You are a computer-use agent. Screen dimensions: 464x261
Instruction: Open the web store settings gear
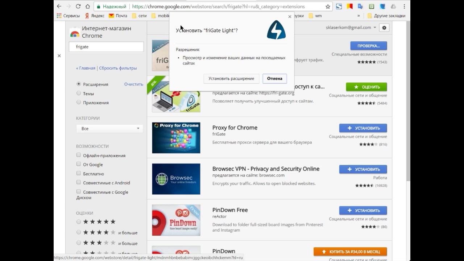click(x=384, y=28)
